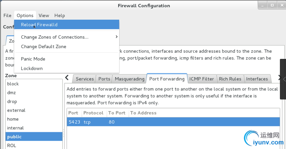Image resolution: width=286 pixels, height=149 pixels.
Task: Expand the Change Zones of Connections submenu
Action: tap(67, 37)
